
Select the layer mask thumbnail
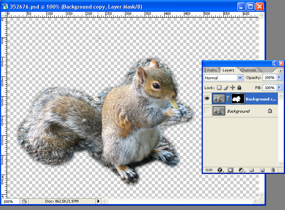[x=237, y=99]
